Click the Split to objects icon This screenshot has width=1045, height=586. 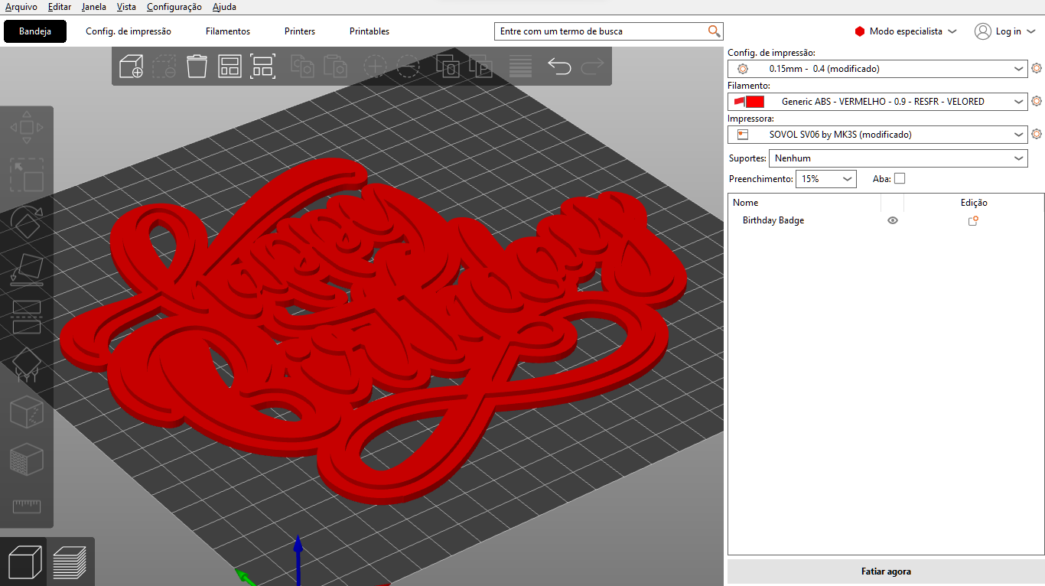(x=448, y=66)
